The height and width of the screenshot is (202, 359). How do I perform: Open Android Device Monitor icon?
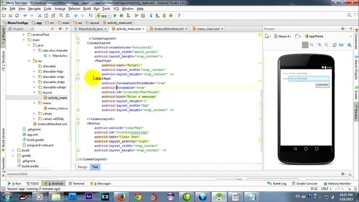[171, 16]
